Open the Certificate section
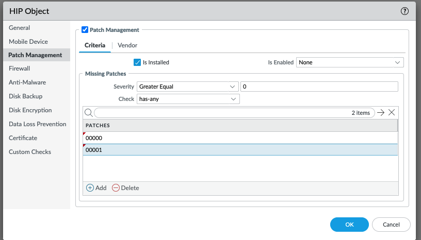The height and width of the screenshot is (240, 421). (23, 138)
